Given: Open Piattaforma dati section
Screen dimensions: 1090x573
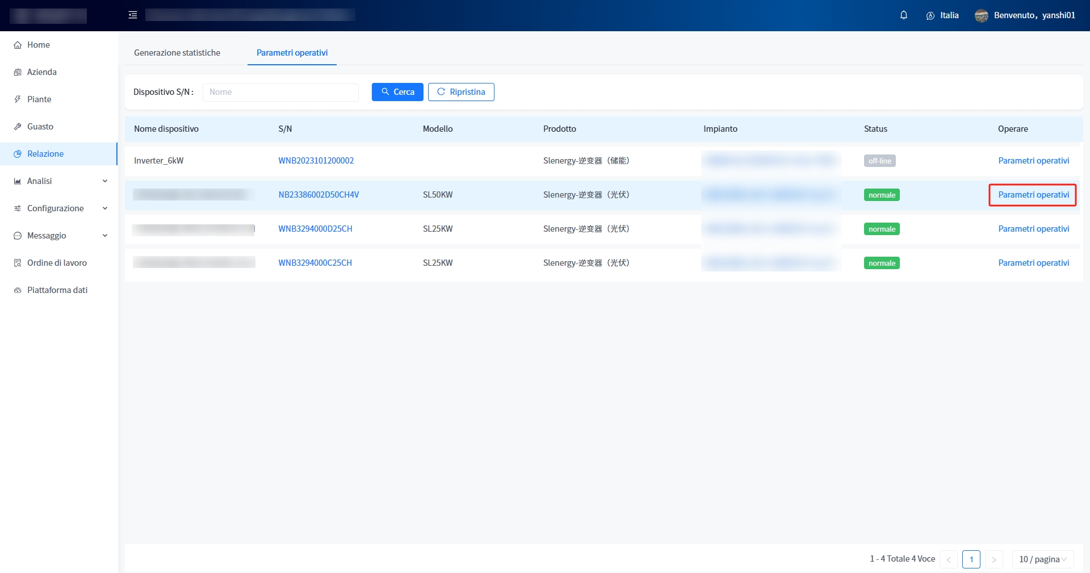Looking at the screenshot, I should (x=58, y=290).
